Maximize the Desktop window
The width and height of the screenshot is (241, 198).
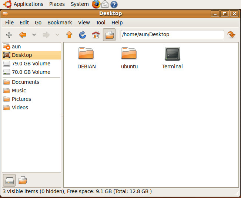pyautogui.click(x=225, y=14)
